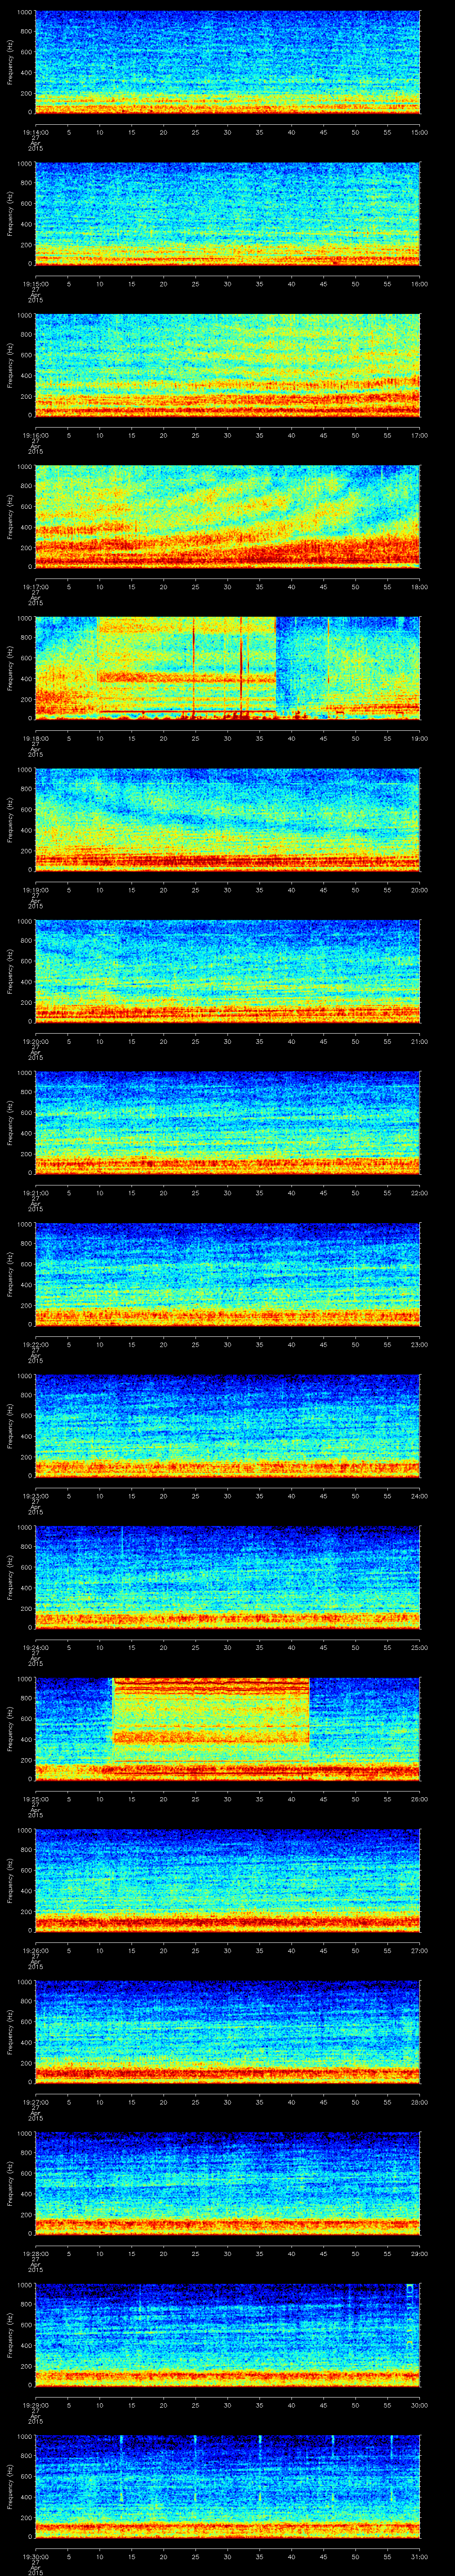Select the 22:00 end-of-axis time label
The image size is (455, 2576).
(x=420, y=1193)
